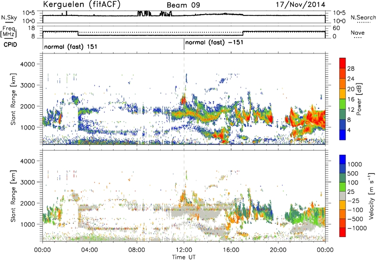The image size is (376, 260).
Task: Select the Velocity [m s-1] colorbar title
Action: tap(371, 196)
